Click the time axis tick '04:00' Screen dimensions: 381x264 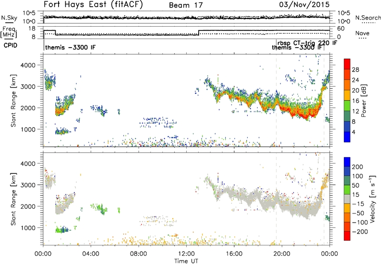coord(91,254)
